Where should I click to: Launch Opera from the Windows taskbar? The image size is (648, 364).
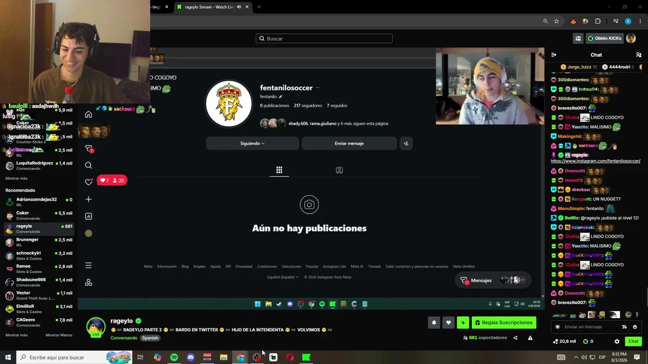pyautogui.click(x=290, y=357)
